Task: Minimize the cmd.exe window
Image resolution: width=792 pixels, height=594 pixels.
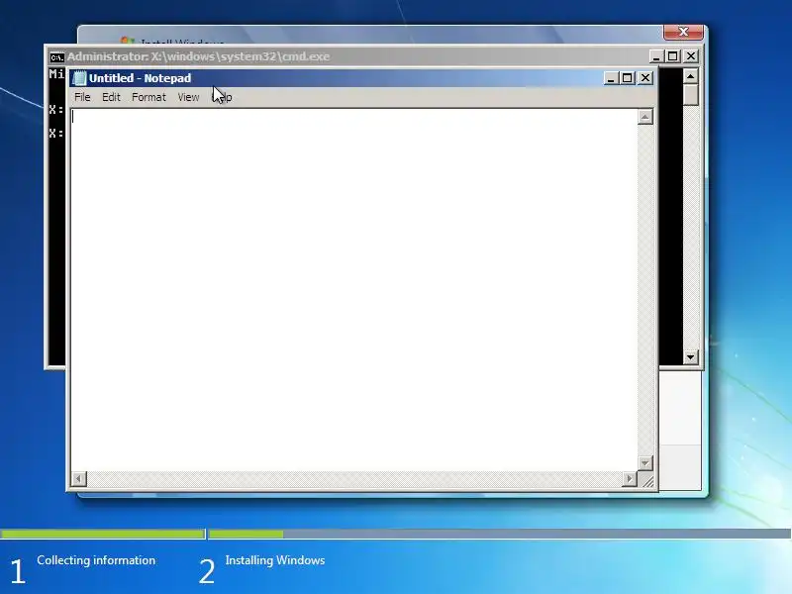Action: [x=656, y=56]
